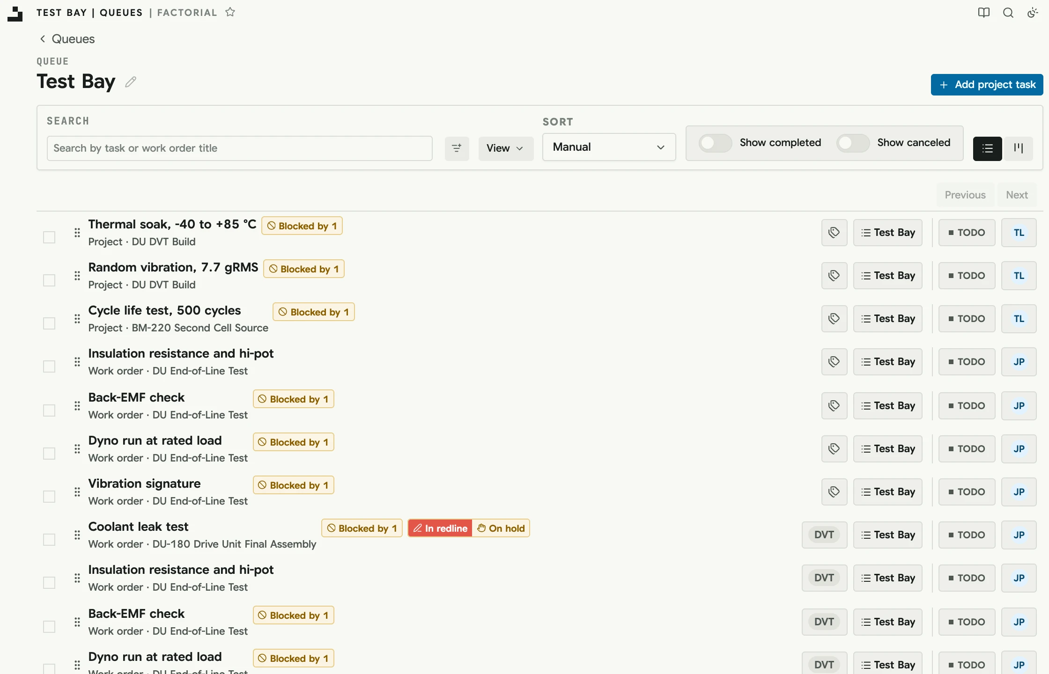Click In redline badge on Coolant leak test
This screenshot has width=1049, height=674.
440,528
